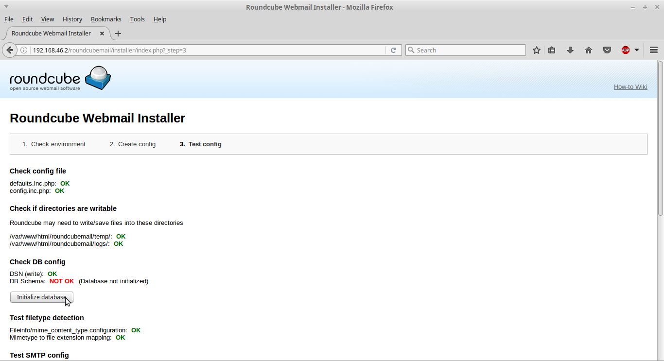
Task: Click 'Check if directories are writable' heading
Action: (x=63, y=208)
